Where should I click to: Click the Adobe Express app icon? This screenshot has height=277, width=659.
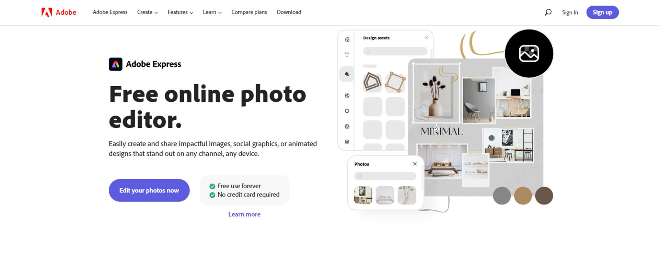pyautogui.click(x=116, y=64)
